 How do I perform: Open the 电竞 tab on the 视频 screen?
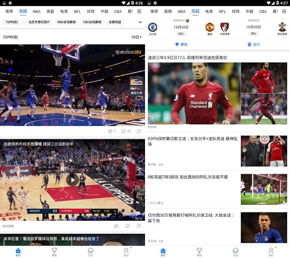click(64, 12)
